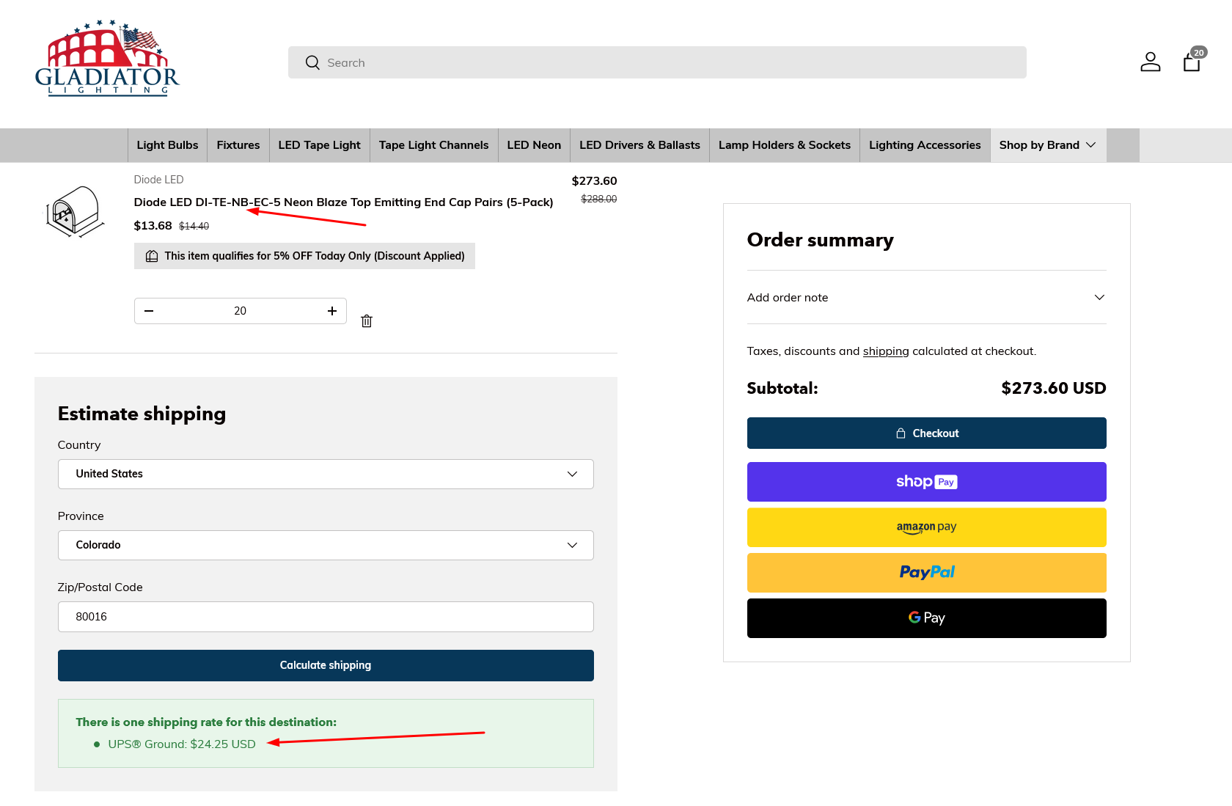The width and height of the screenshot is (1232, 806).
Task: Click the search magnifier icon
Action: (312, 63)
